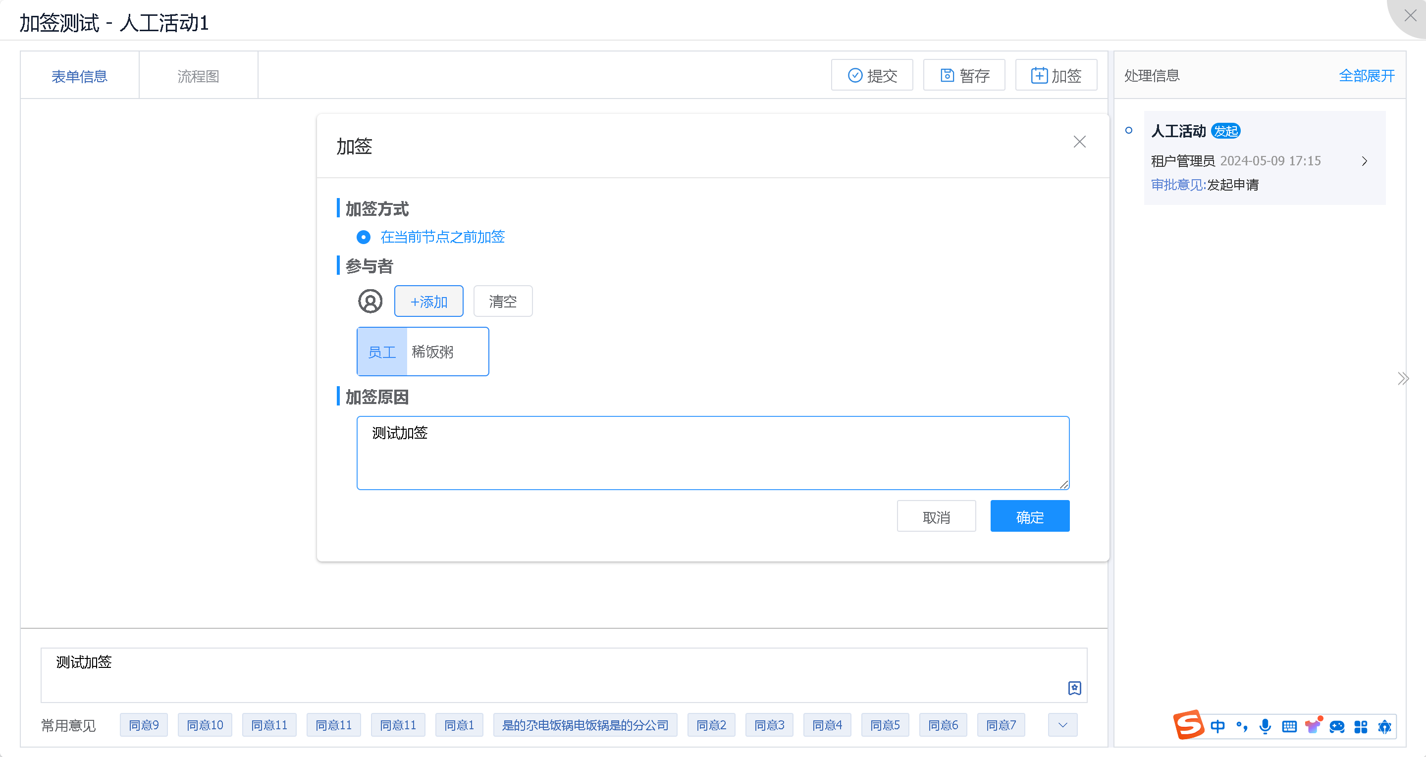Click the 全部展开 link
The height and width of the screenshot is (757, 1426).
tap(1366, 76)
